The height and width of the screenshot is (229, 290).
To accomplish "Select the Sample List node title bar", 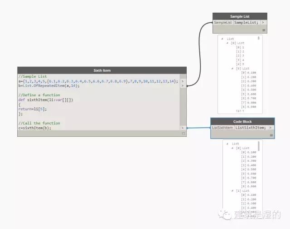I will (x=240, y=16).
